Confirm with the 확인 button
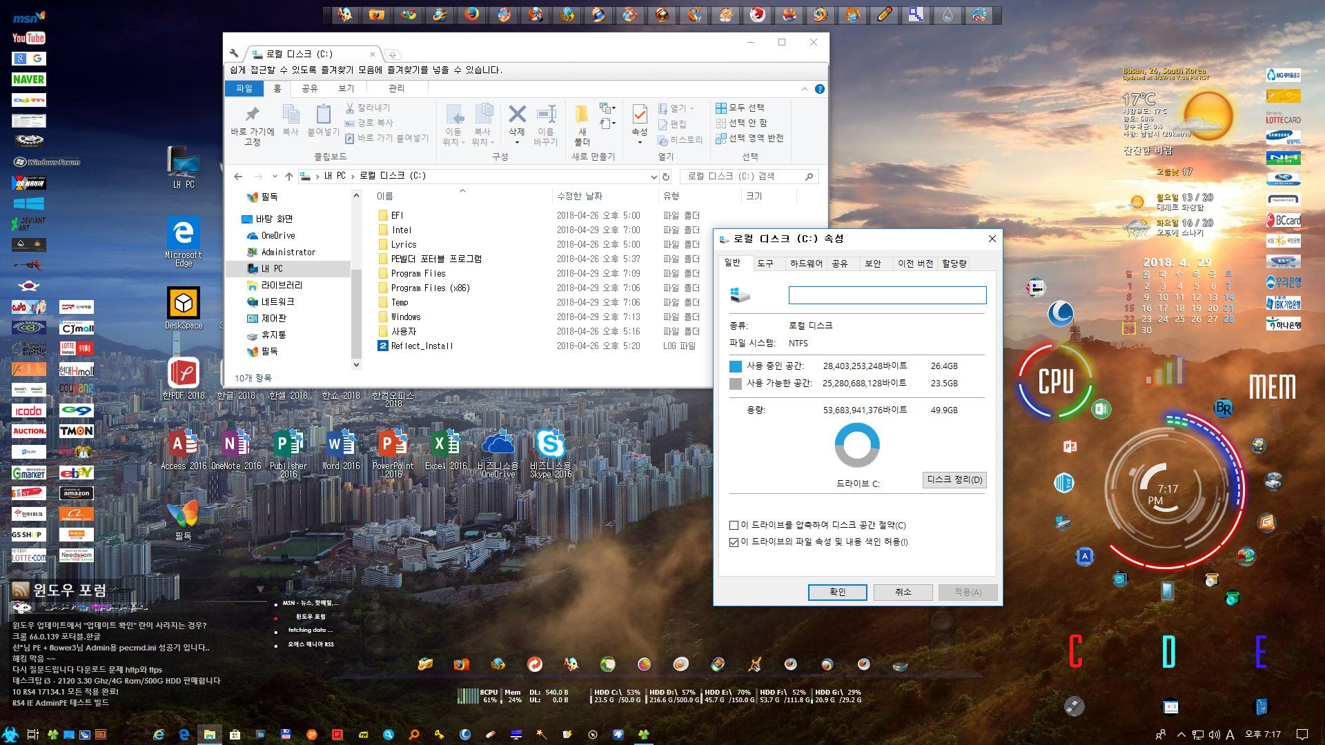This screenshot has height=745, width=1325. [837, 592]
